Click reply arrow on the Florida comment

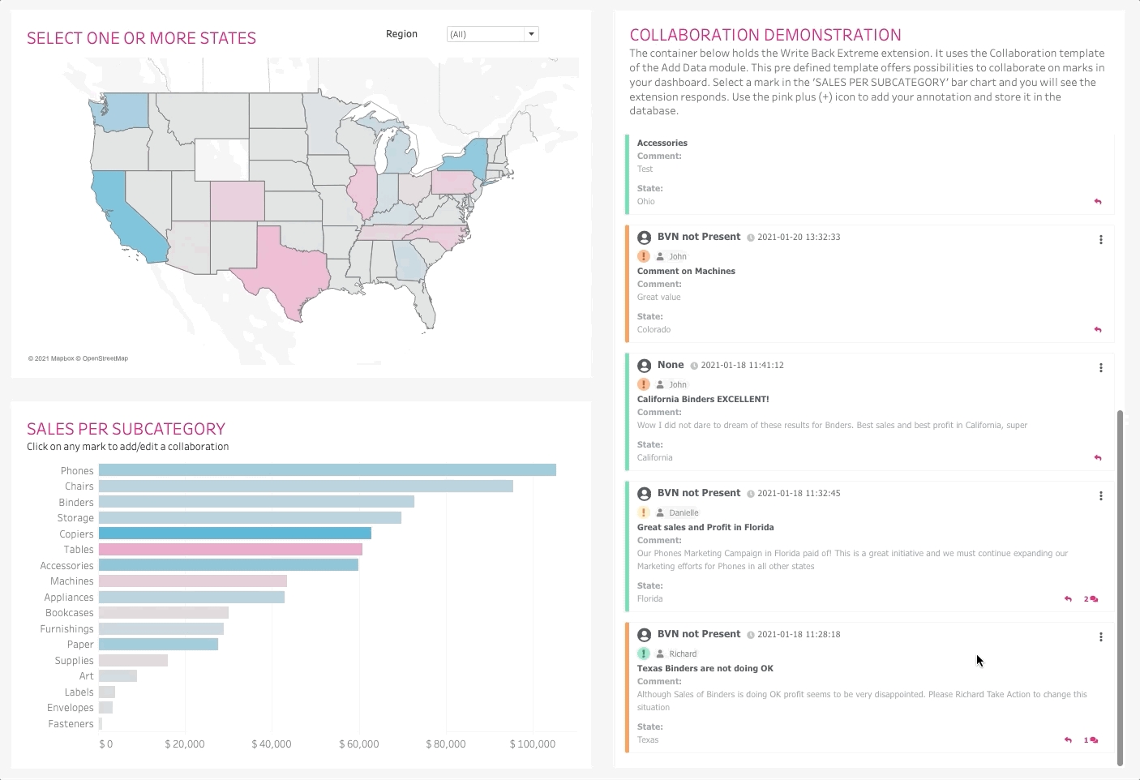coord(1068,599)
